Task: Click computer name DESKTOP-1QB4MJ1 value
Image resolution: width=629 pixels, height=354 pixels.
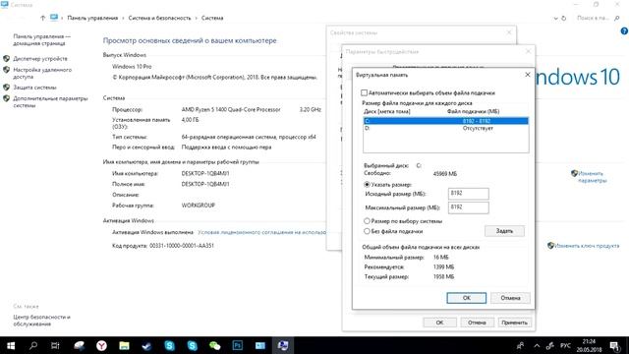Action: click(x=205, y=174)
